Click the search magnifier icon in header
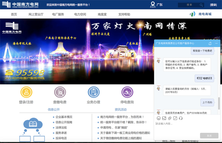This screenshot has height=143, width=222. point(201,5)
